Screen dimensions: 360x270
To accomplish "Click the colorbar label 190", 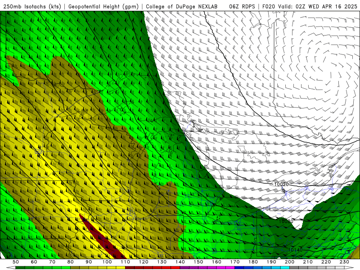I will click(272, 262).
